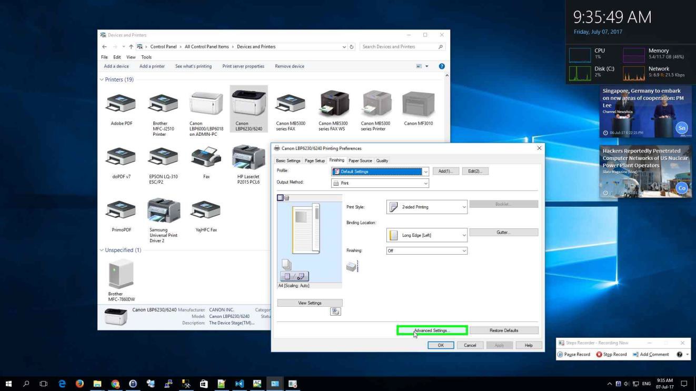696x391 pixels.
Task: Open the Profile dropdown showing Default Settings
Action: click(380, 172)
